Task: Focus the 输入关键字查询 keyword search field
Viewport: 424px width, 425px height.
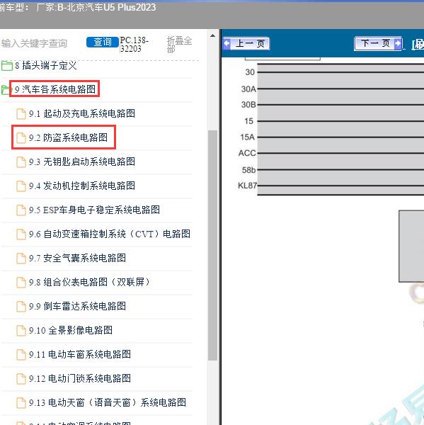Action: click(34, 43)
